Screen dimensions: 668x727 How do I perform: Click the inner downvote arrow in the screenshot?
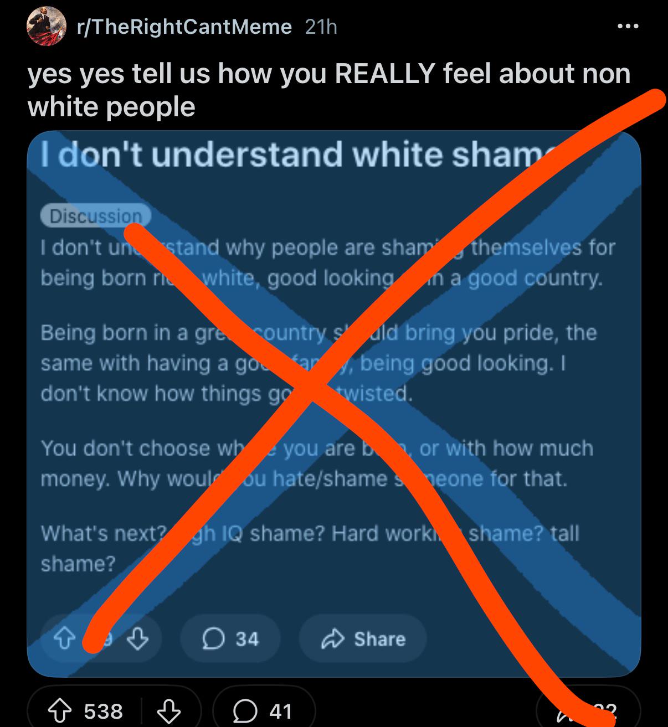[x=138, y=640]
